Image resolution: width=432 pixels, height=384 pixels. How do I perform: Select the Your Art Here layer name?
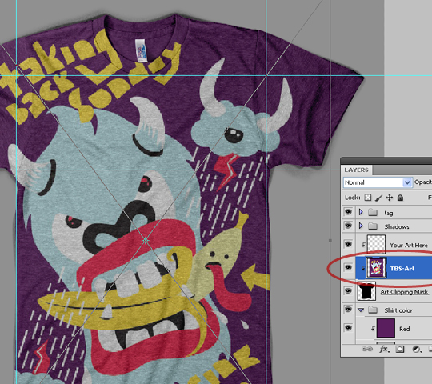[409, 245]
